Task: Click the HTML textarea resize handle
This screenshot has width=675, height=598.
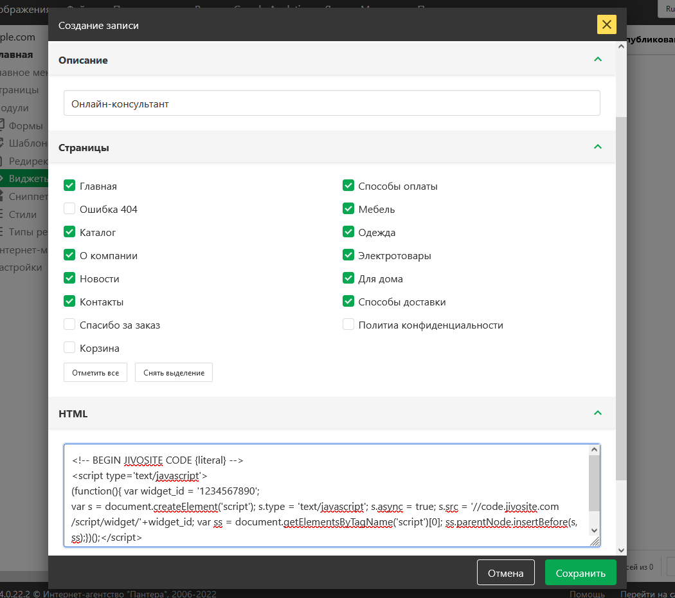Action: point(595,541)
